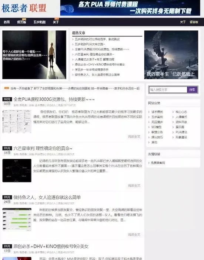Open hot article 五步陷阱PUA大神之路

click(x=90, y=44)
